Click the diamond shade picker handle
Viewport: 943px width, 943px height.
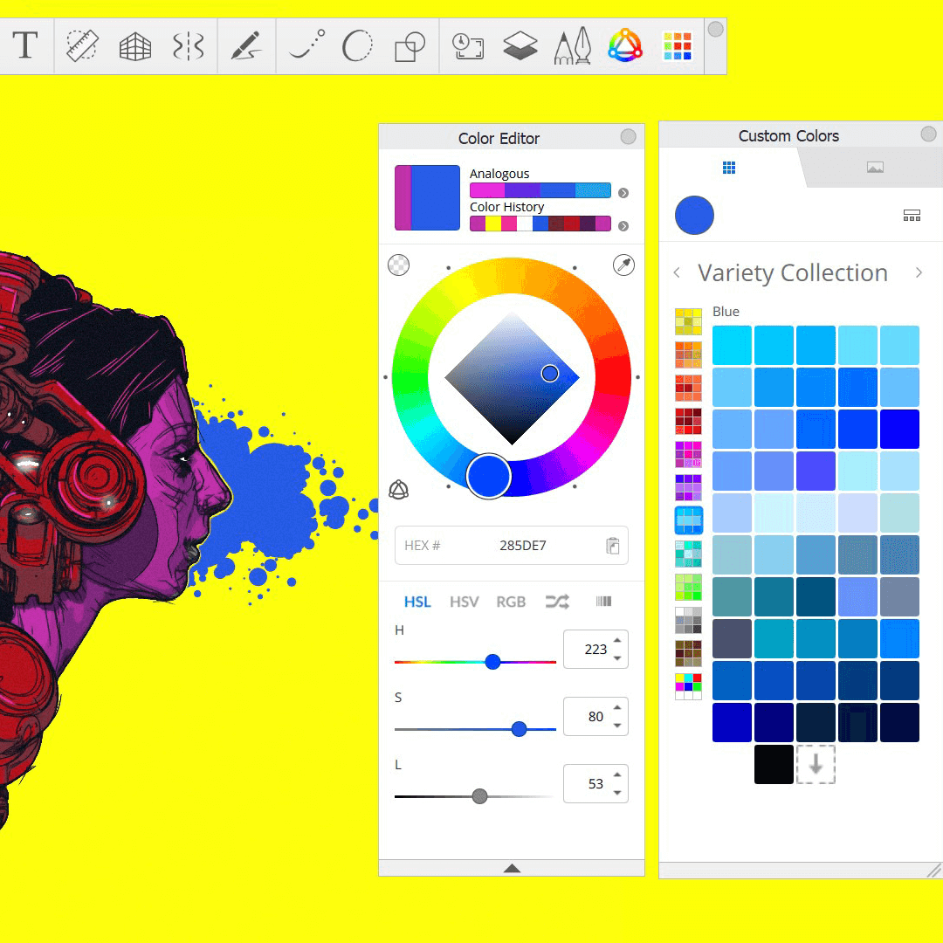550,374
